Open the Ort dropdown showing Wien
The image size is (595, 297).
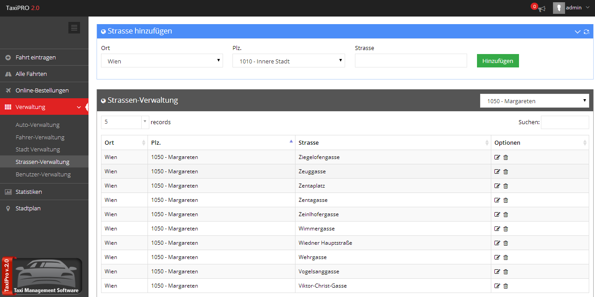[x=162, y=61]
